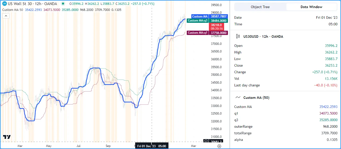Click the line icon beside Custom MA (50)
The image size is (341, 149).
tap(238, 98)
